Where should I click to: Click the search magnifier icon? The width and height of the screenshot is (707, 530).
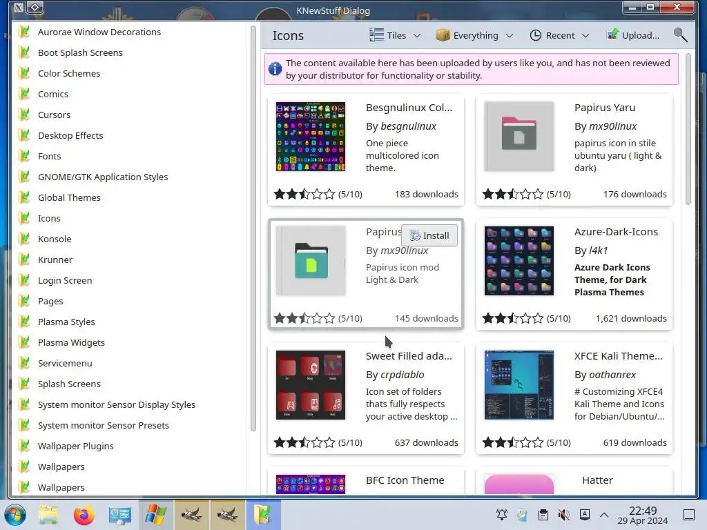pos(680,35)
